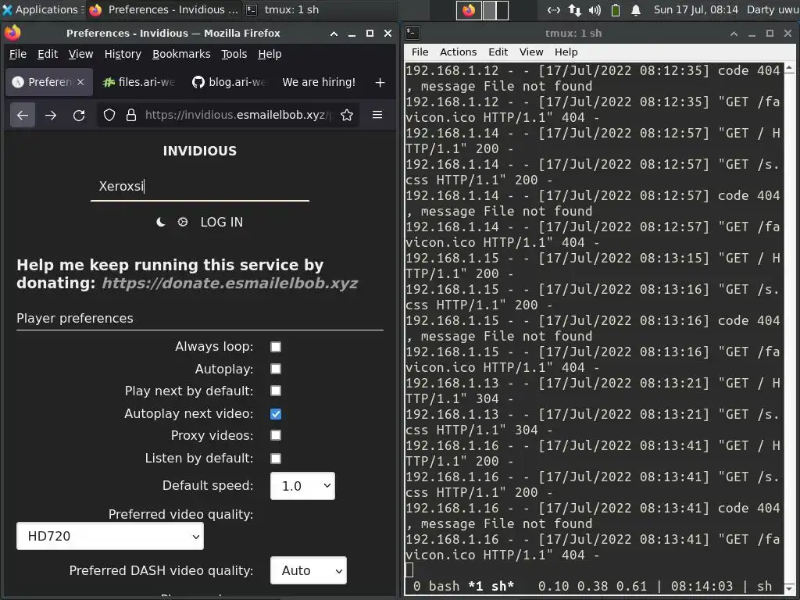Enable the Autoplay checkbox
The image size is (800, 600).
pyautogui.click(x=276, y=369)
